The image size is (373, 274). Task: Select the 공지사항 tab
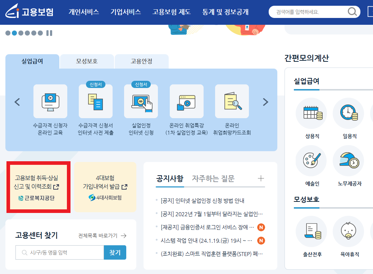(x=170, y=178)
